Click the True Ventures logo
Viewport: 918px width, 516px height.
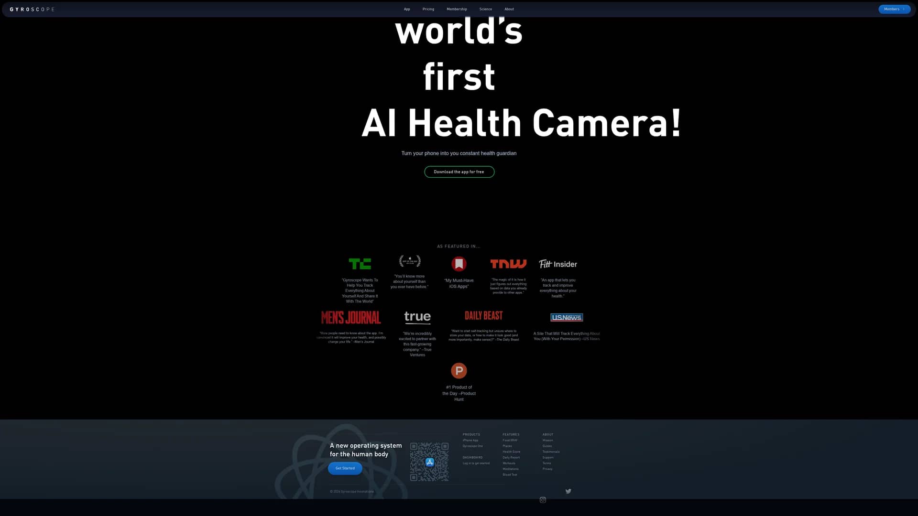tap(417, 317)
